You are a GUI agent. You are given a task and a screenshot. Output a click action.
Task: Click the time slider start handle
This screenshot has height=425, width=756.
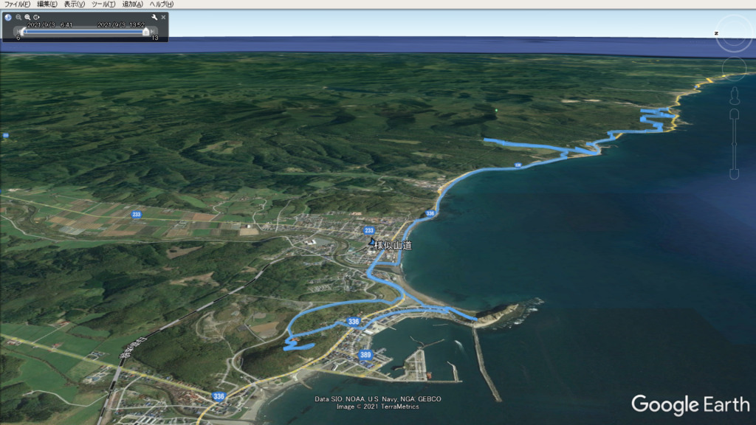pyautogui.click(x=23, y=32)
